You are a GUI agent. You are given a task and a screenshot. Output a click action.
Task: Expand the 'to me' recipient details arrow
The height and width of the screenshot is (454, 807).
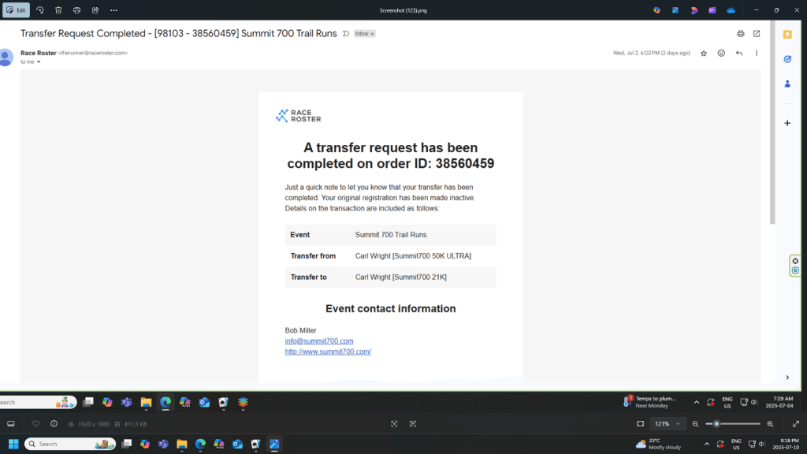click(39, 61)
